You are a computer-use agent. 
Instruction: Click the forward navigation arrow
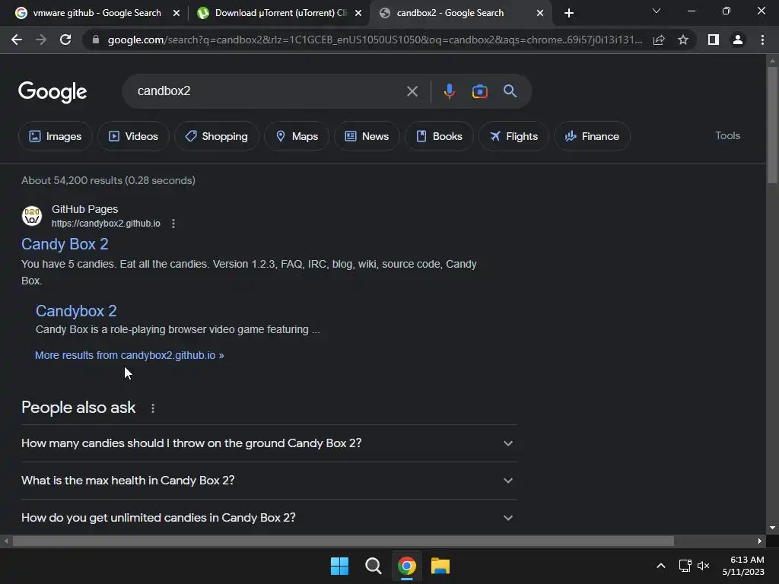[x=41, y=40]
